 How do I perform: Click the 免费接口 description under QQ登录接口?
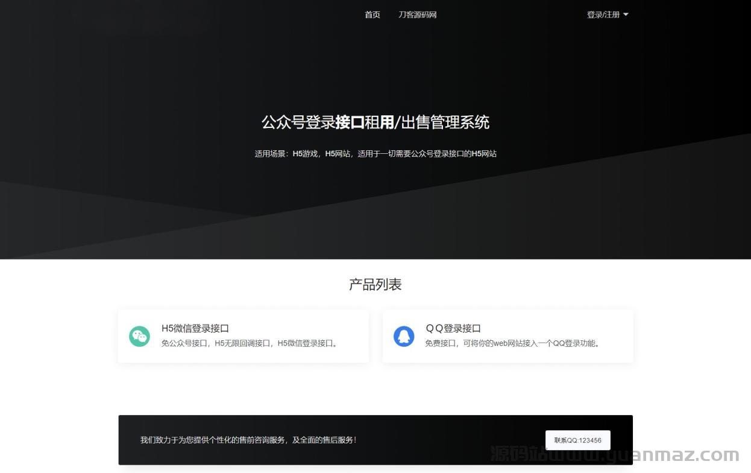click(513, 343)
